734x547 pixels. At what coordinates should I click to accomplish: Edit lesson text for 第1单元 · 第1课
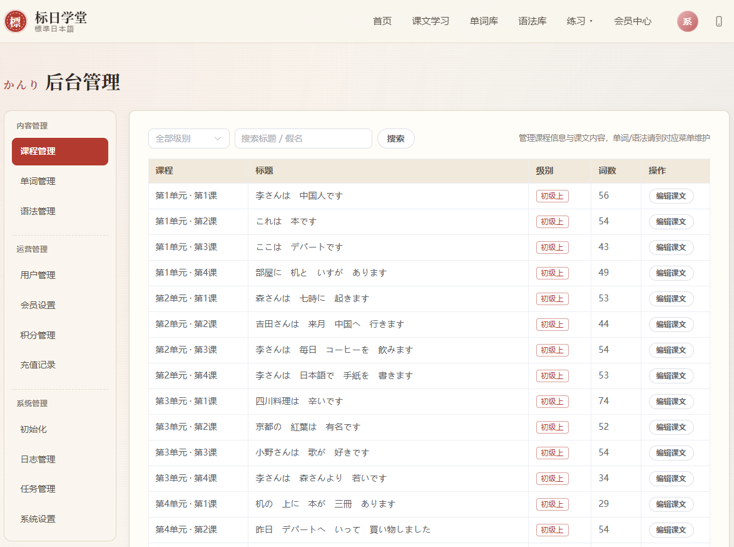[671, 196]
